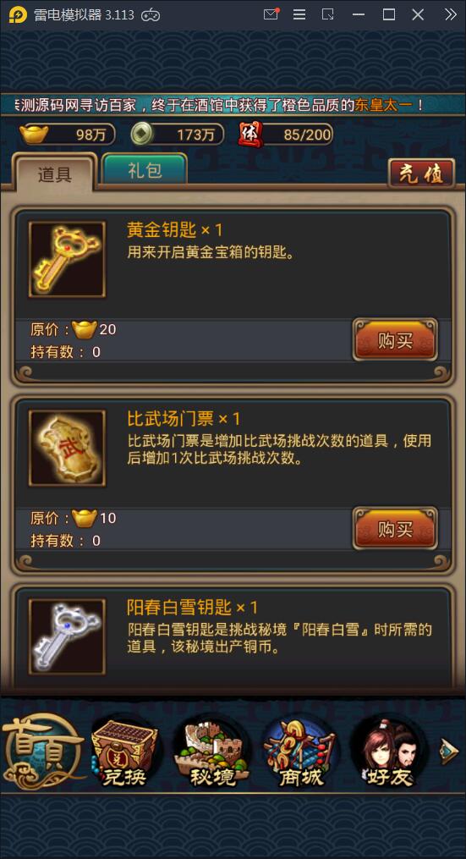Viewport: 466px width, 859px height.
Task: Click the silver 阳春白雪 key icon
Action: point(67,636)
